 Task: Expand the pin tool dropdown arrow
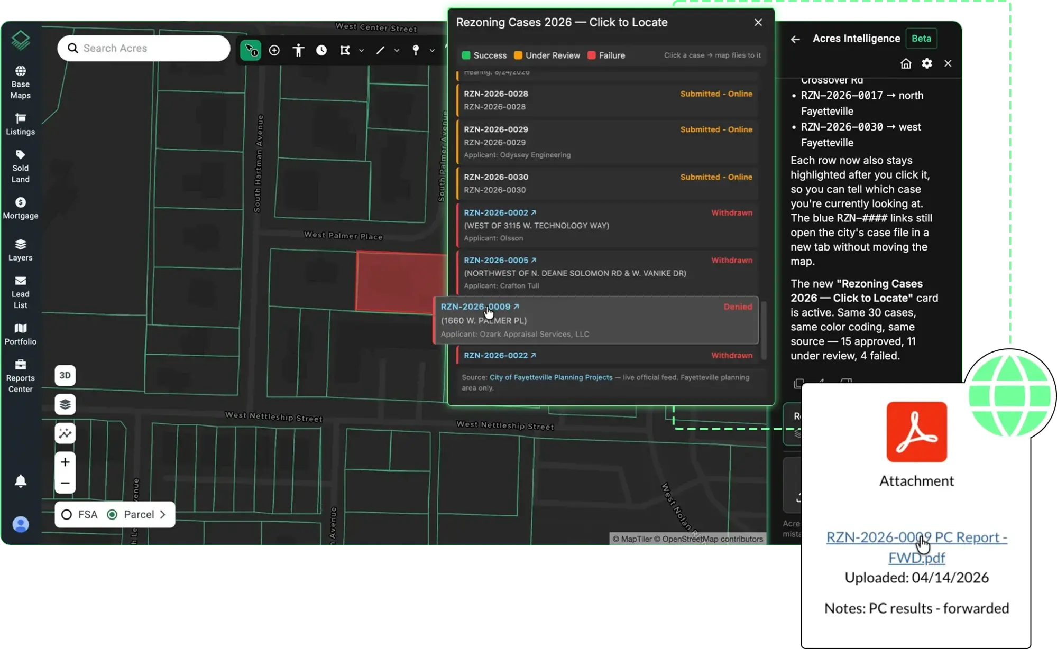(432, 51)
